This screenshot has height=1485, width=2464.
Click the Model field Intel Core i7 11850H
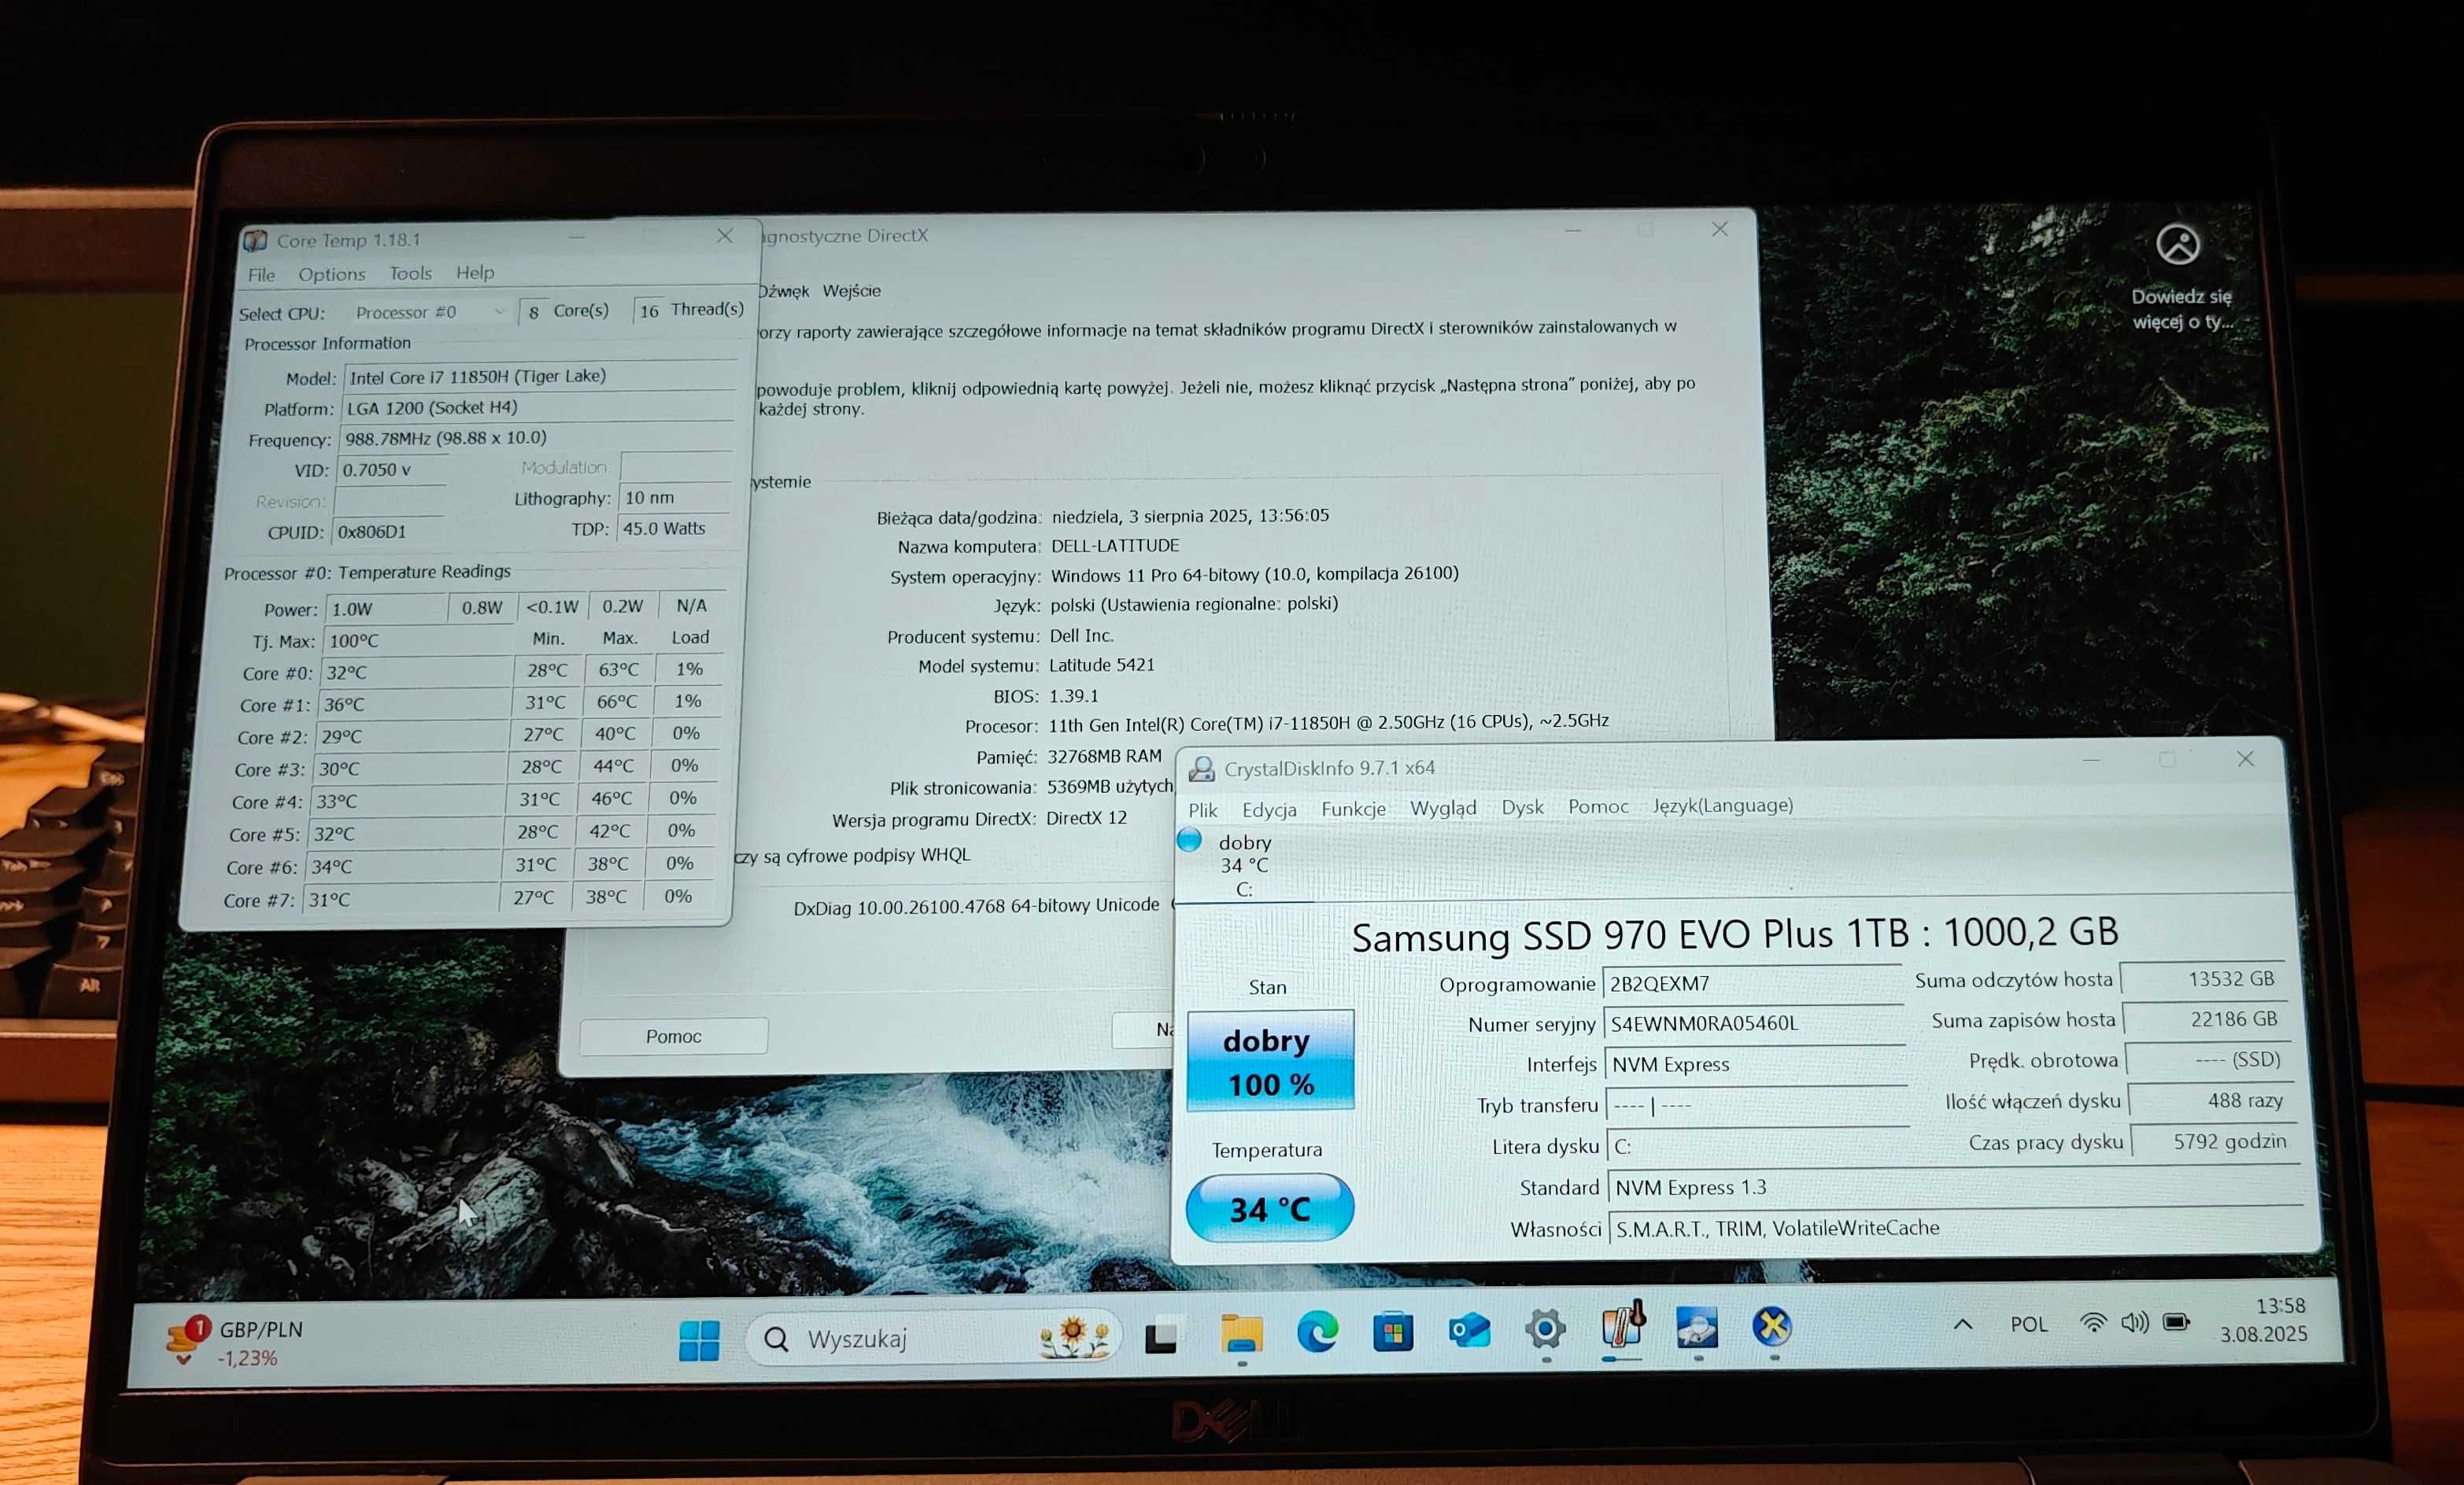(541, 376)
